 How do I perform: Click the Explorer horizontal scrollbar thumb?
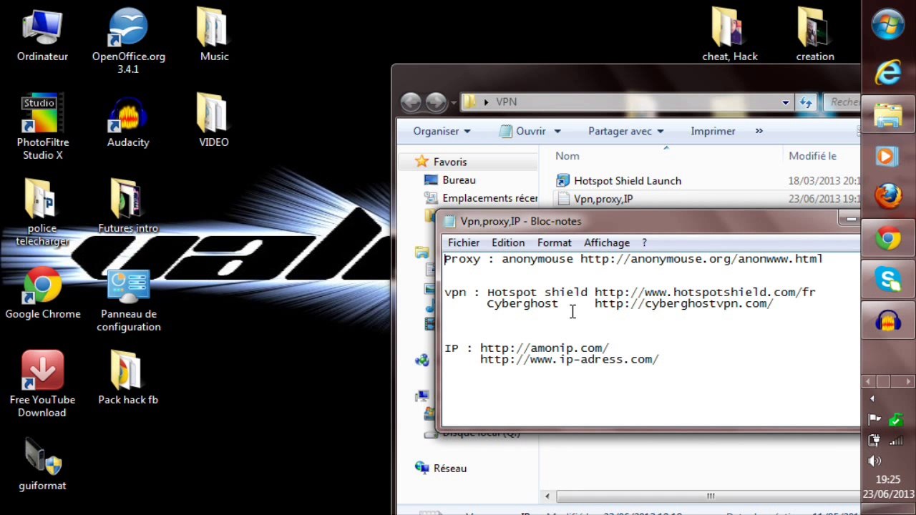710,496
